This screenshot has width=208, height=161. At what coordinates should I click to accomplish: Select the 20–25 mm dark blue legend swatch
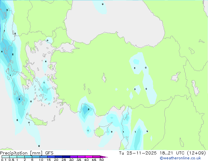(x=59, y=157)
